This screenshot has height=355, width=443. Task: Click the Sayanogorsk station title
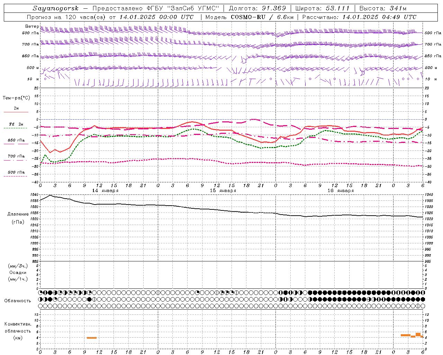55,8
